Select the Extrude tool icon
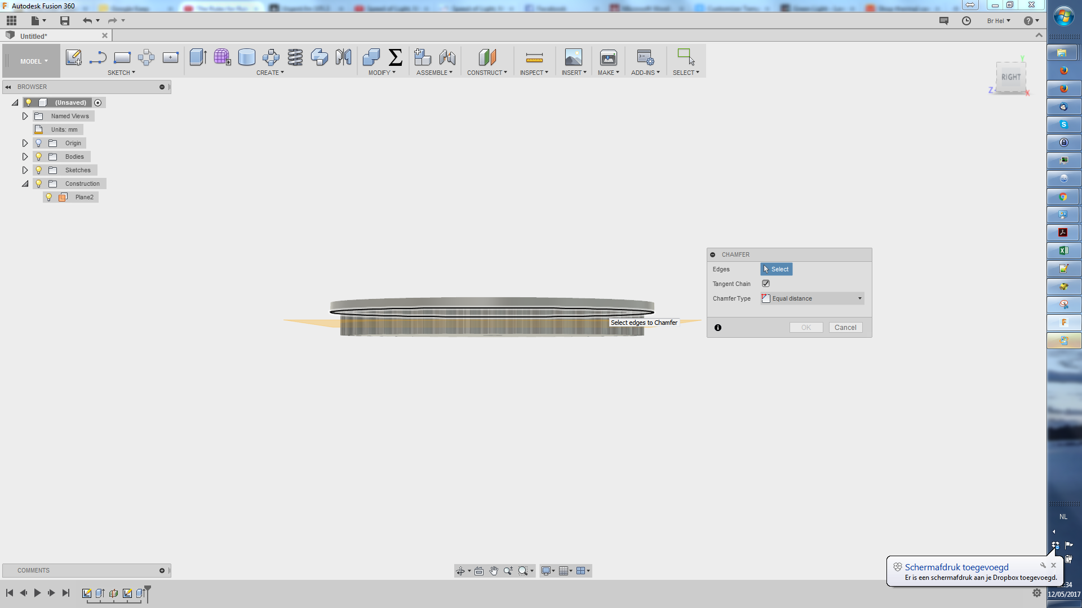The height and width of the screenshot is (608, 1082). 198,57
